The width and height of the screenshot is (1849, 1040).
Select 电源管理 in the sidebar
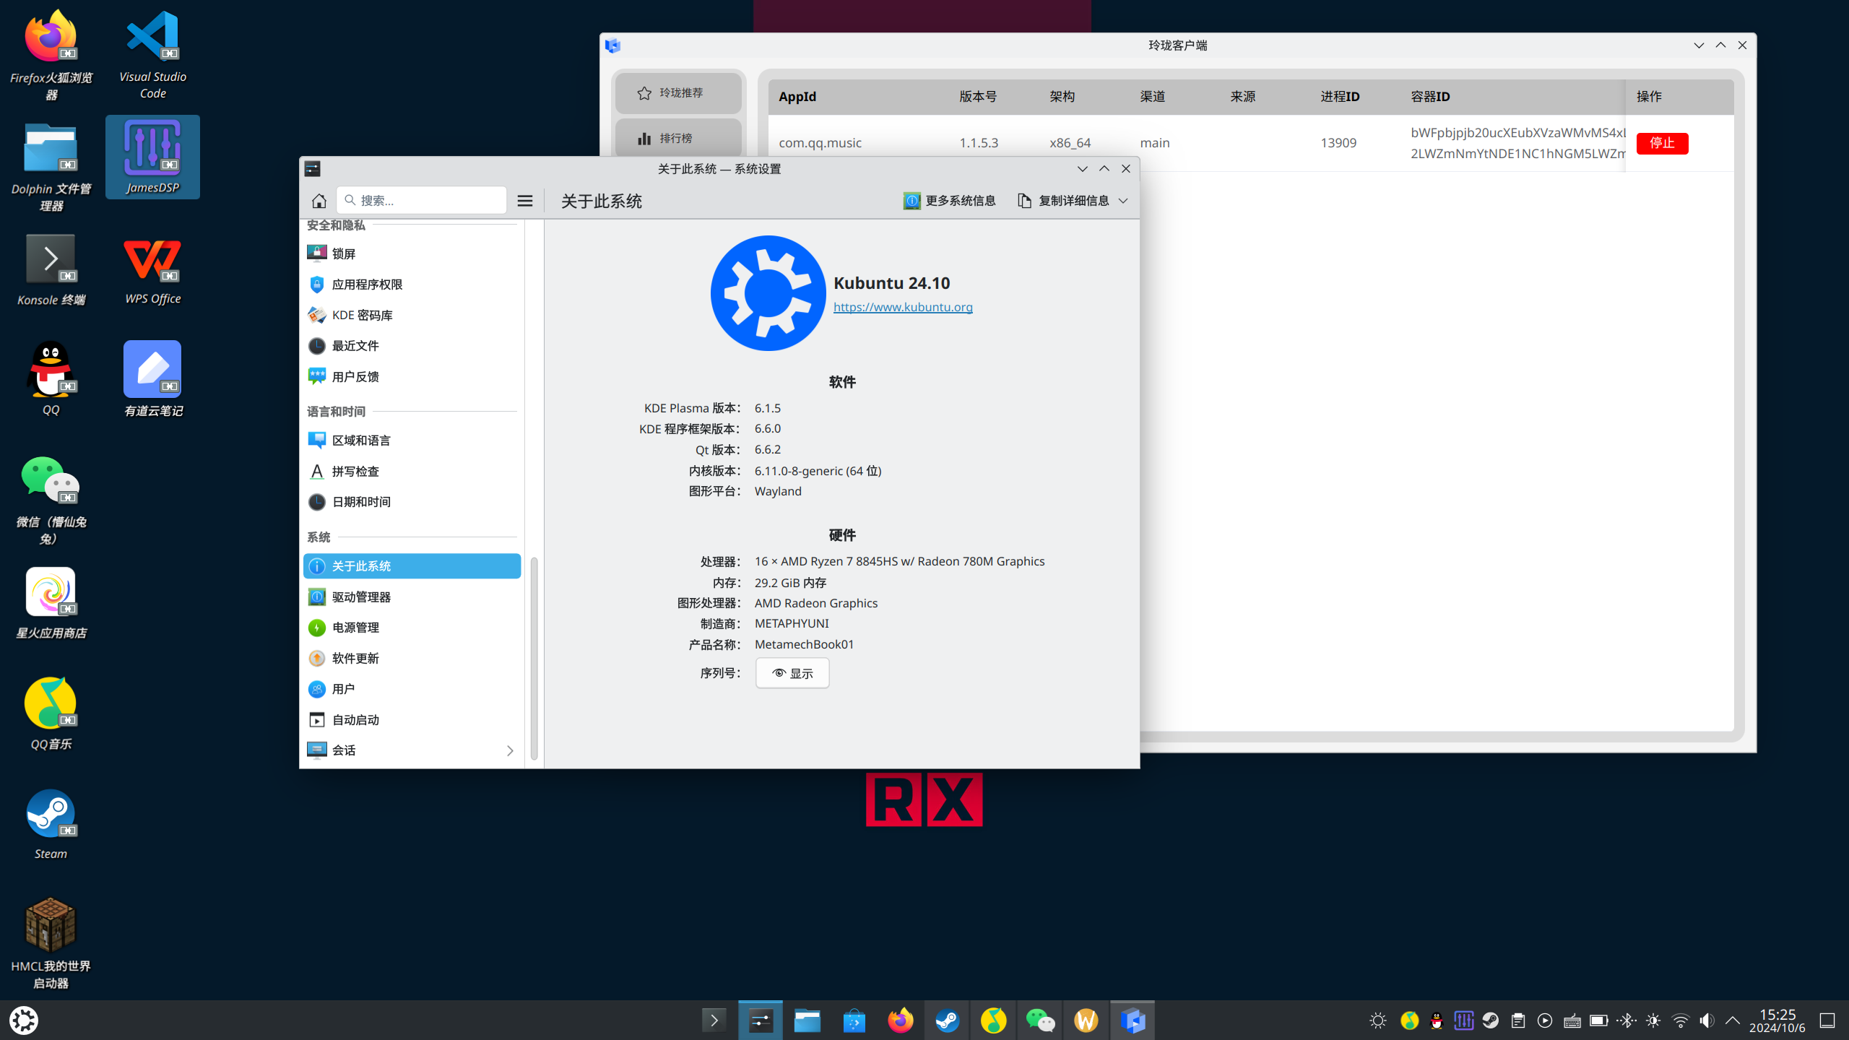(x=412, y=628)
